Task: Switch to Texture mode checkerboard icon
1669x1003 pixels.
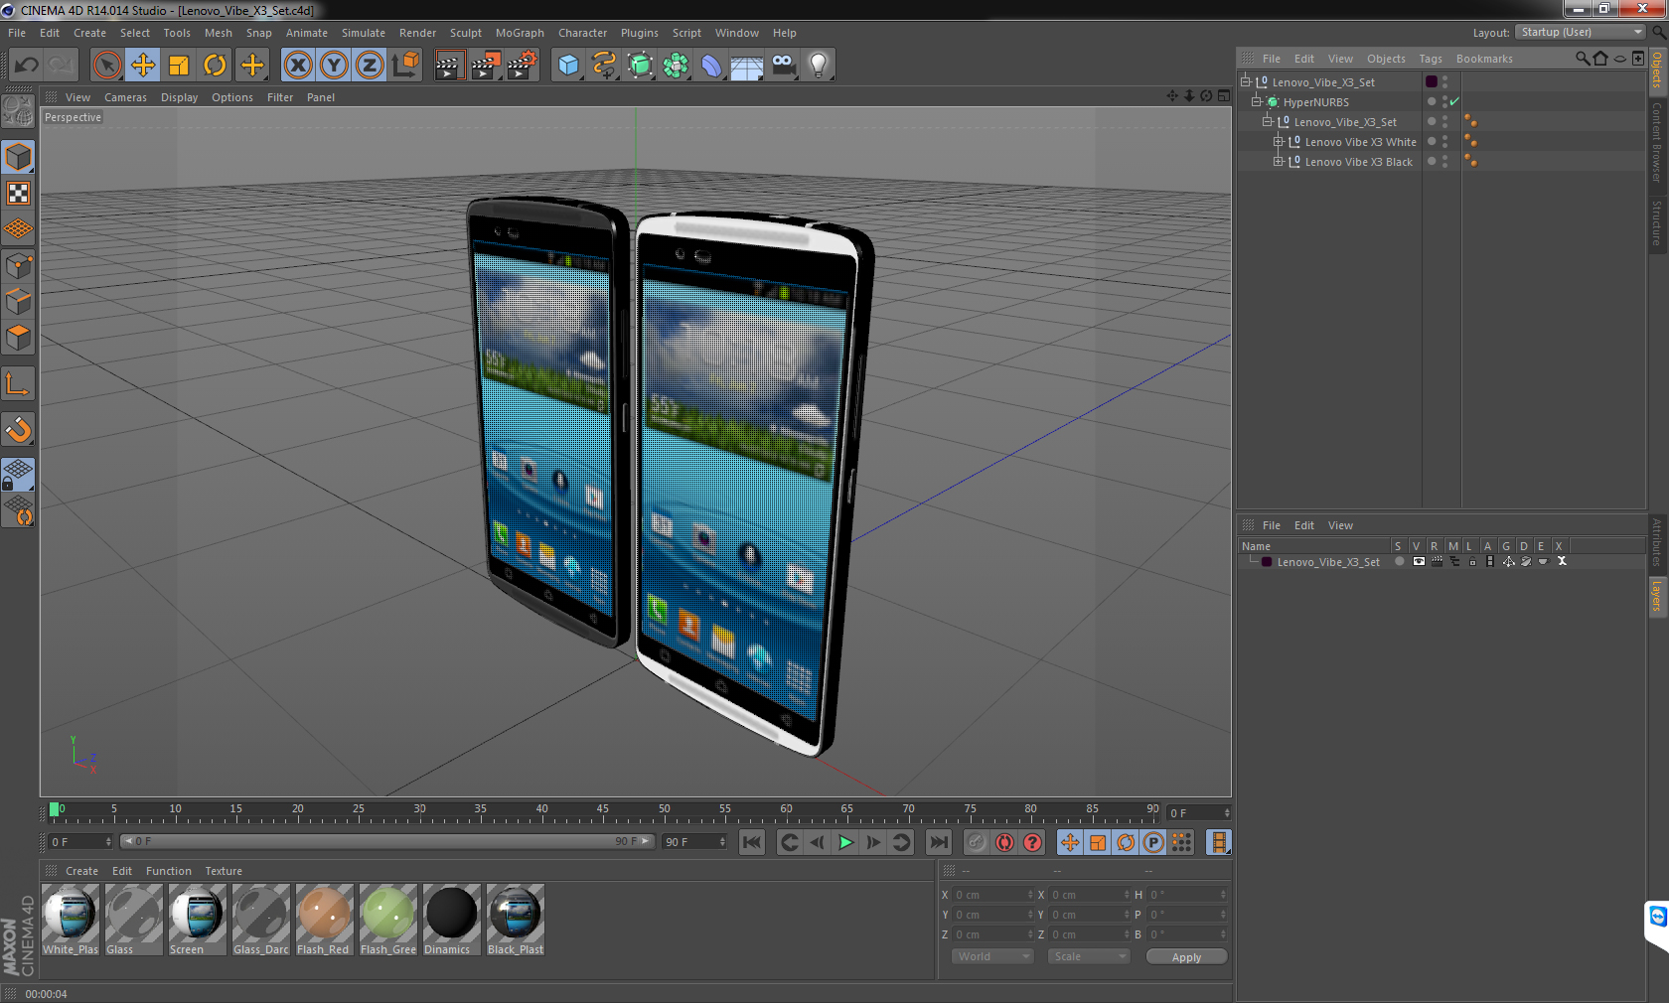Action: coord(18,194)
